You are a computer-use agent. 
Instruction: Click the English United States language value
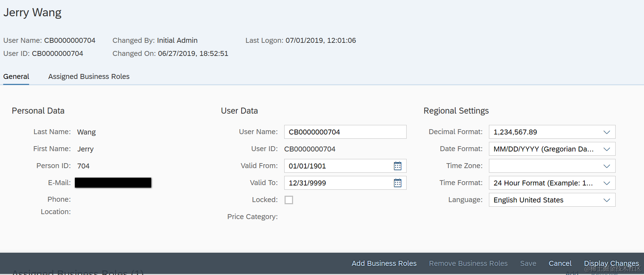tap(528, 200)
